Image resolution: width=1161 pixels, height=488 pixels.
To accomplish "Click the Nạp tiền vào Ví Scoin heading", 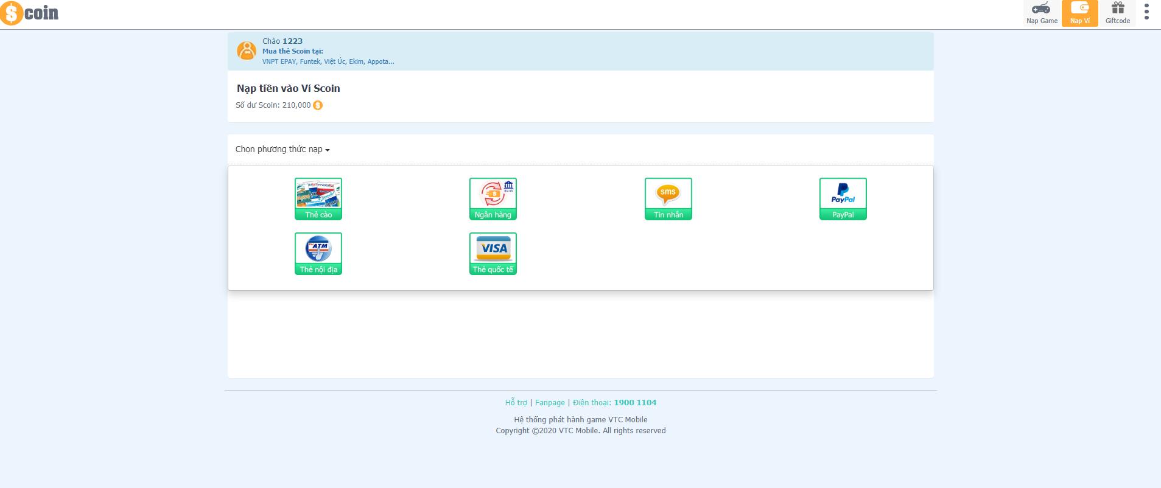I will (x=289, y=88).
